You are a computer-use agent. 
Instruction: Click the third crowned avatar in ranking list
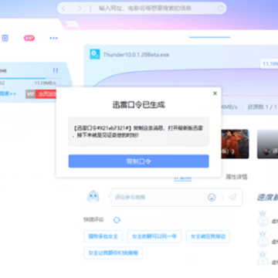point(263,259)
